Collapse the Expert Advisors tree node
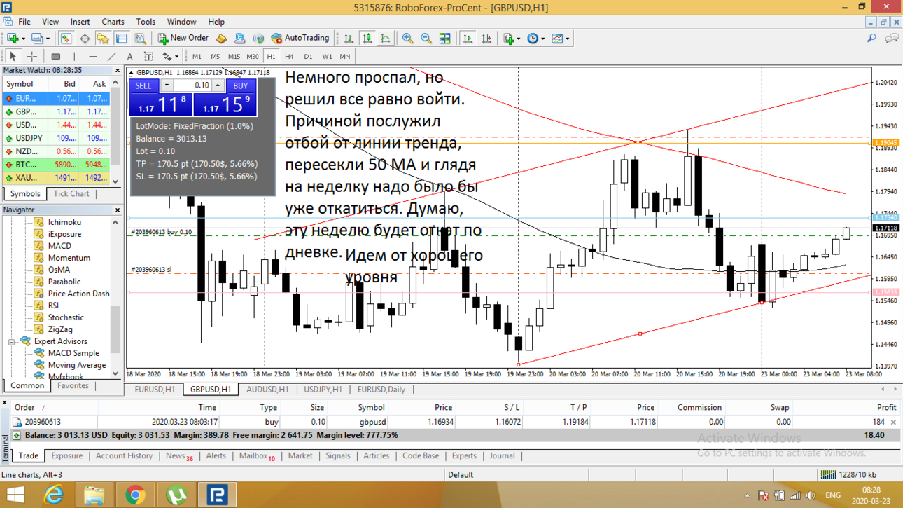 (12, 341)
